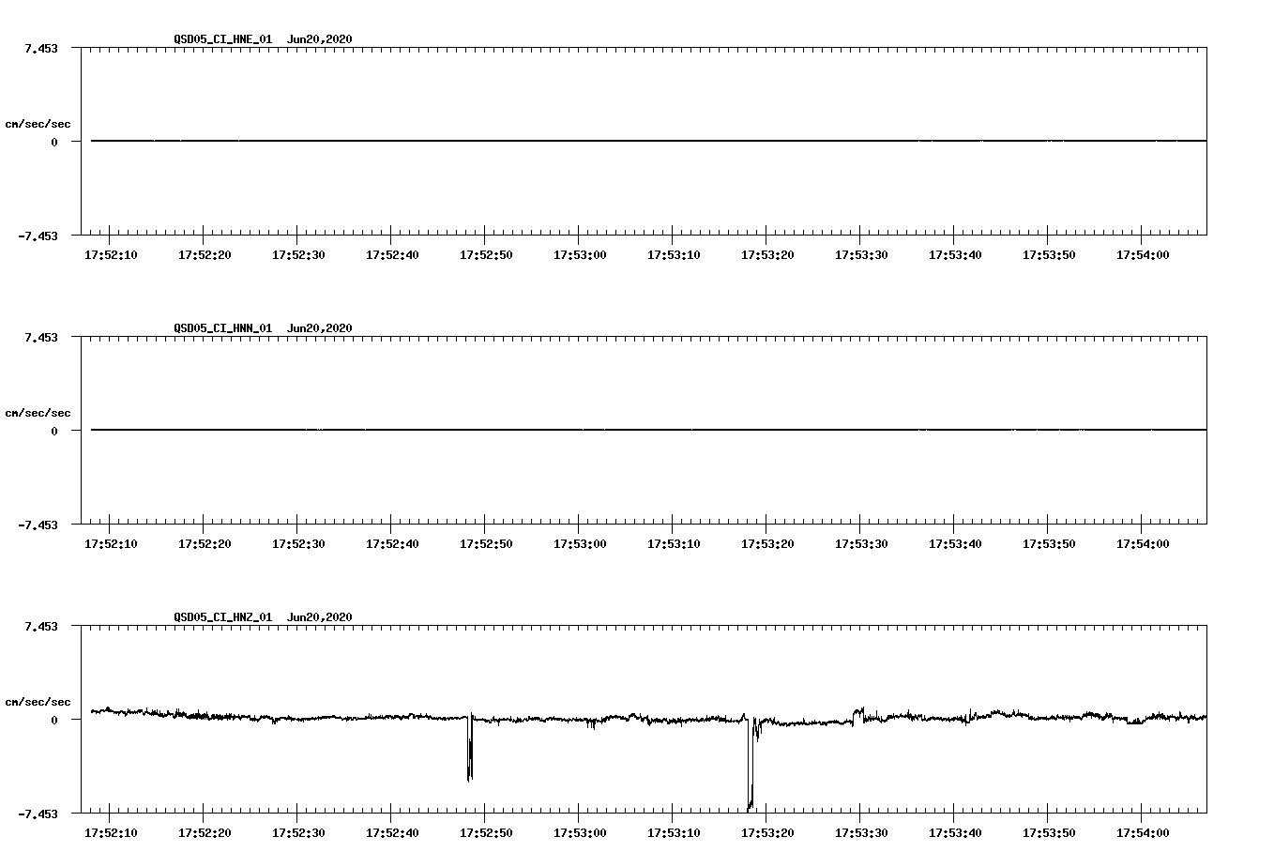Click 17:52:20 time label under HNZ plot
The height and width of the screenshot is (867, 1274).
[x=205, y=832]
